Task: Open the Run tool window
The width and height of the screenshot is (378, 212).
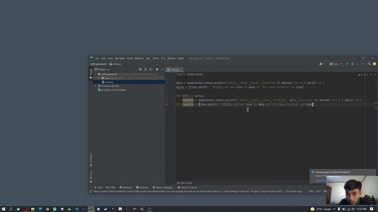Action: (99, 187)
